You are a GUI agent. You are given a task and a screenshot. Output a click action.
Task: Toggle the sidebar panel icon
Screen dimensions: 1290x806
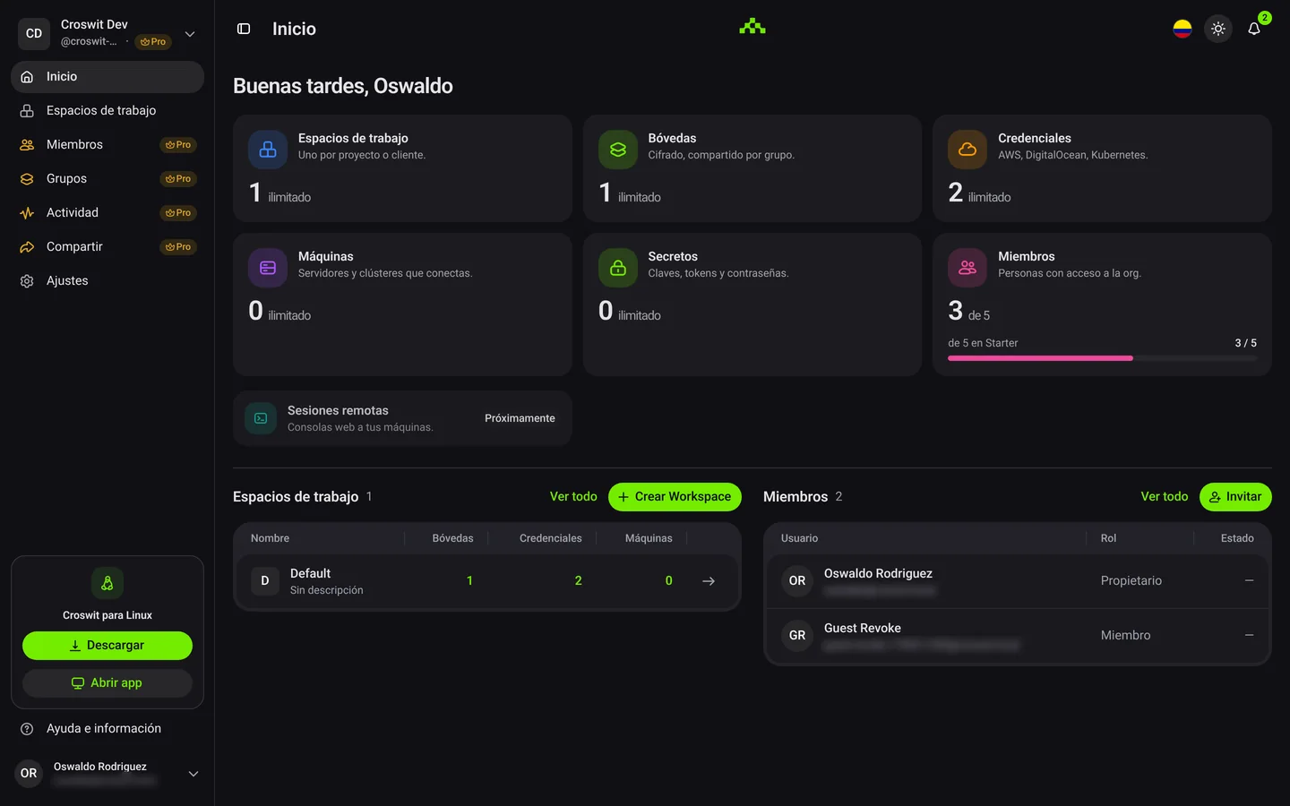[x=244, y=29]
